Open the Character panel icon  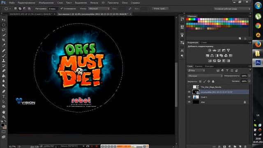tap(182, 51)
